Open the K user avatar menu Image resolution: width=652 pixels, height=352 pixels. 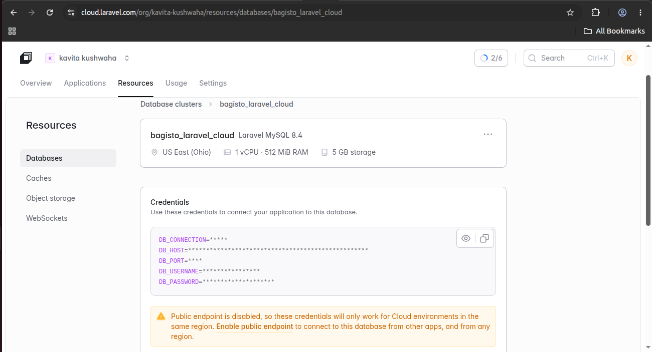tap(629, 58)
